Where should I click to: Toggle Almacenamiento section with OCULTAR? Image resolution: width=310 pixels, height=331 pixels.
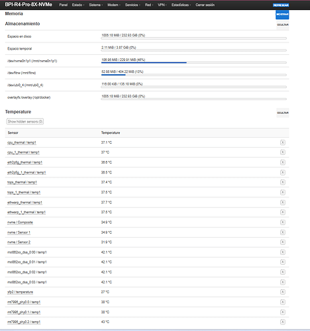pyautogui.click(x=283, y=24)
